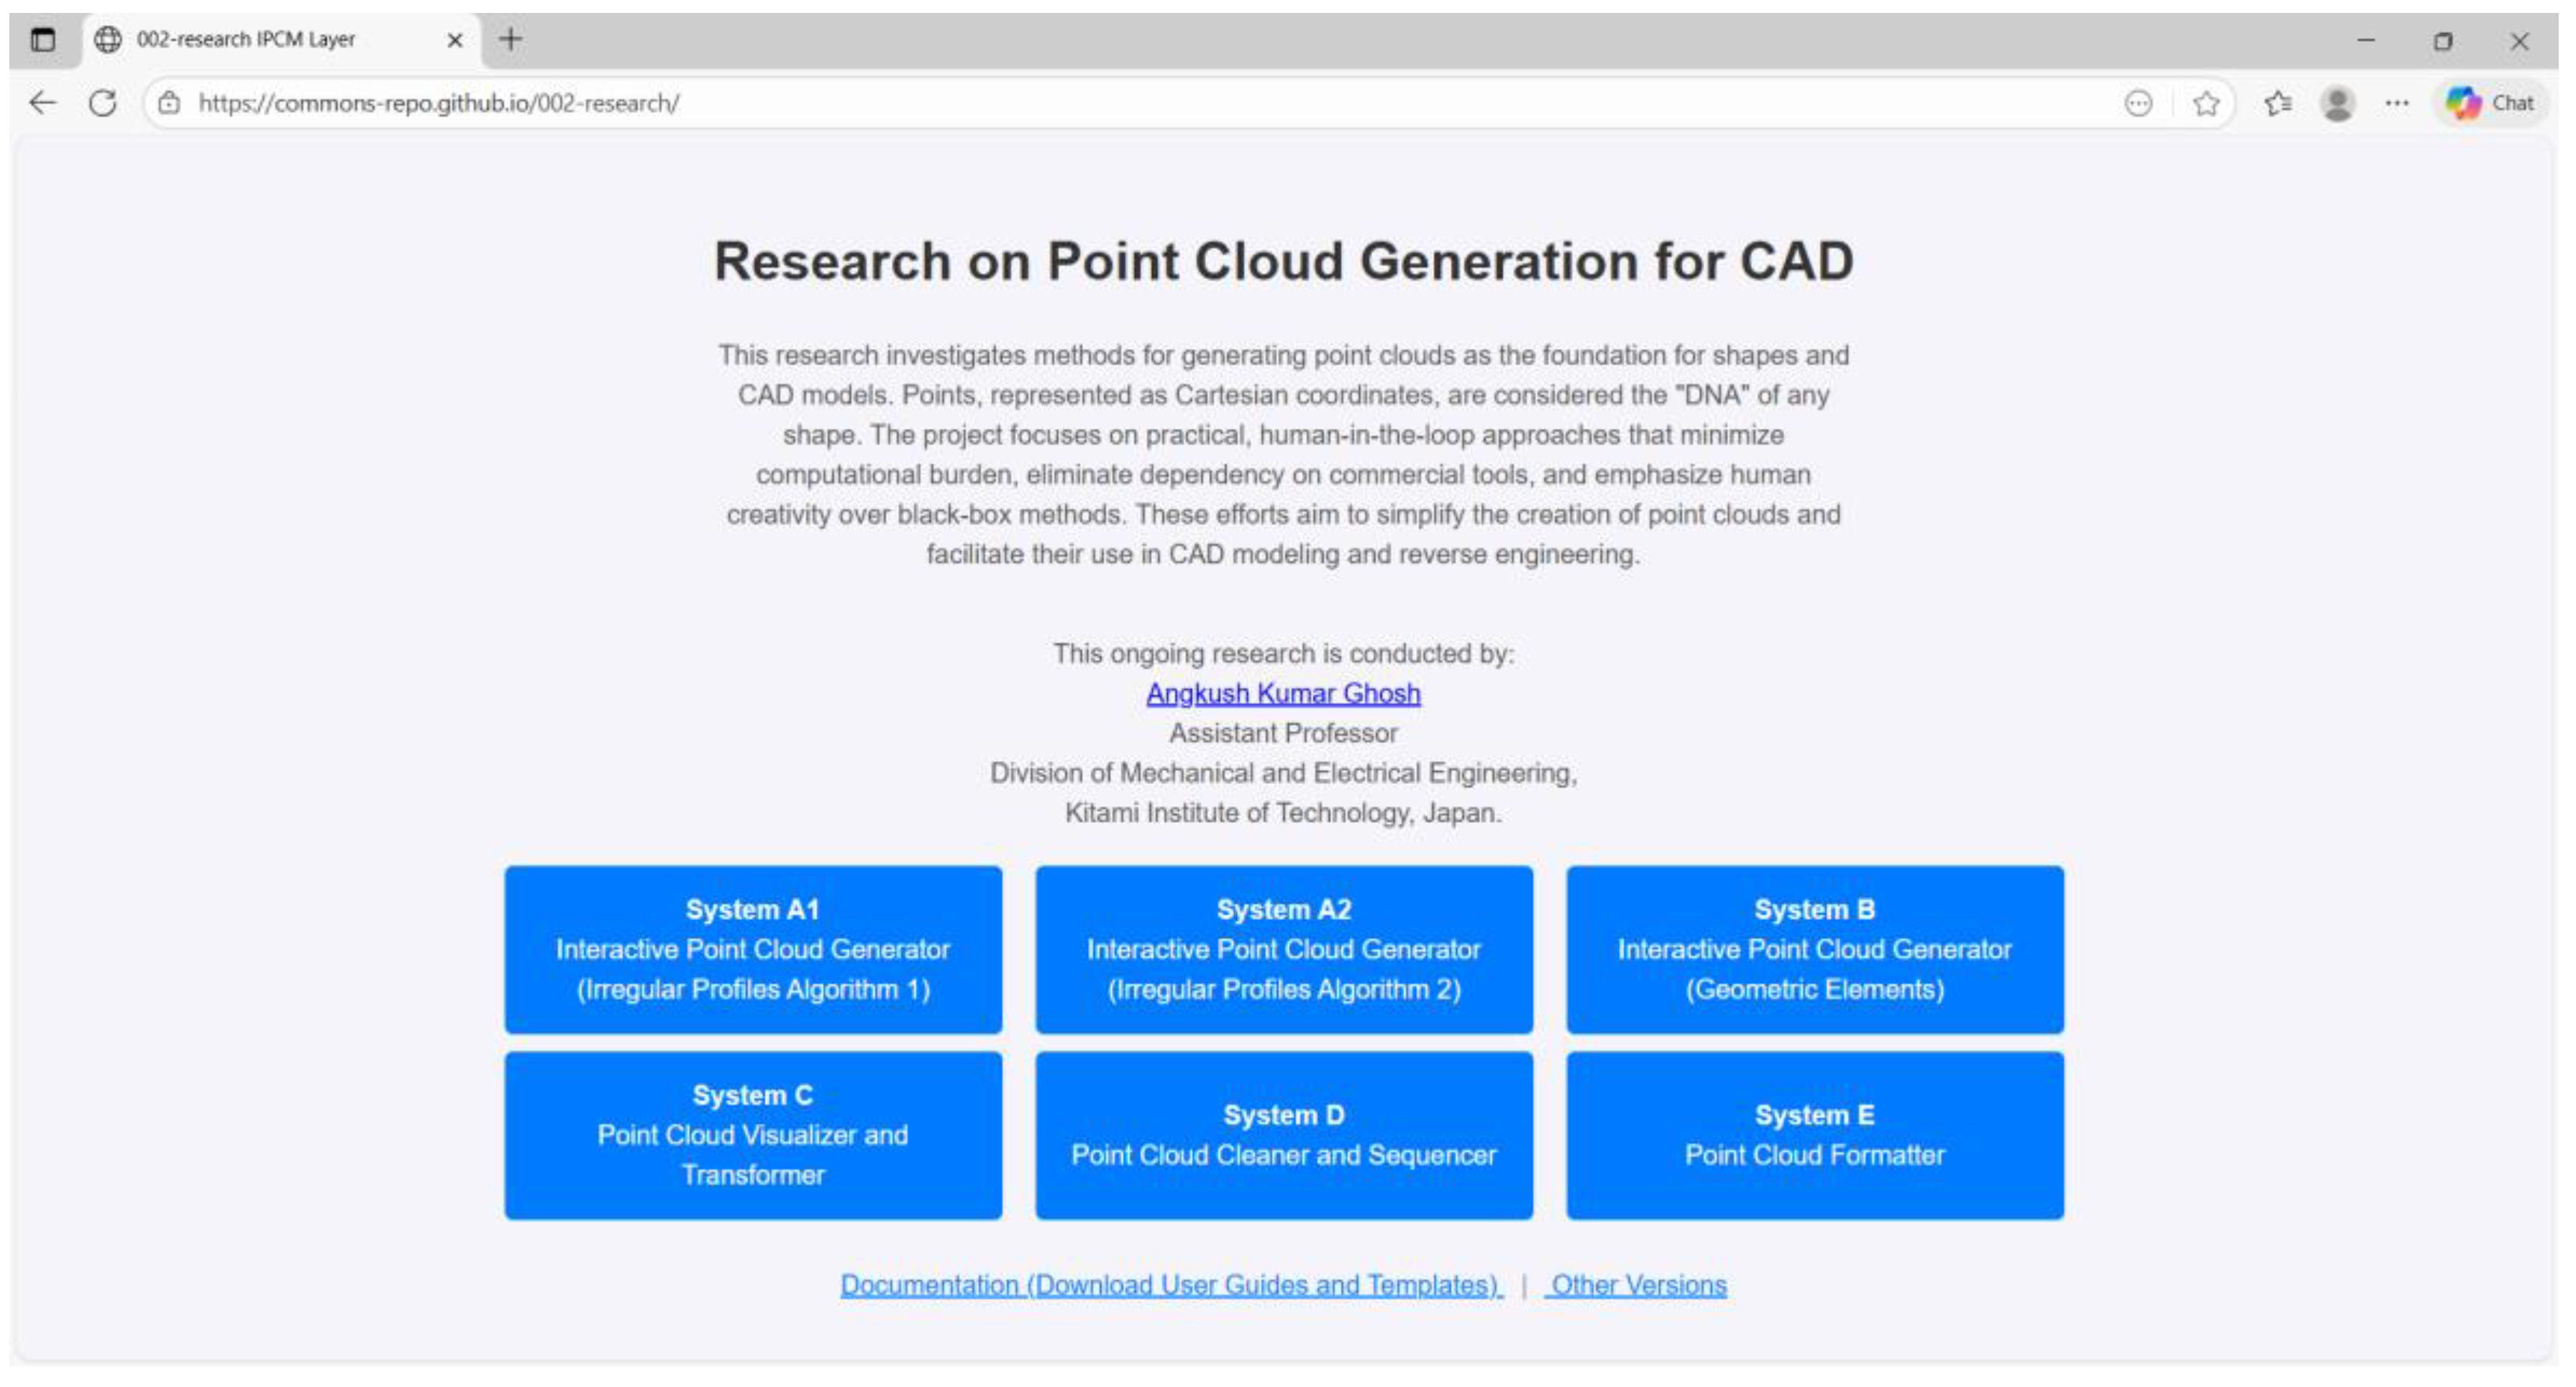Reload the page with refresh icon

103,103
